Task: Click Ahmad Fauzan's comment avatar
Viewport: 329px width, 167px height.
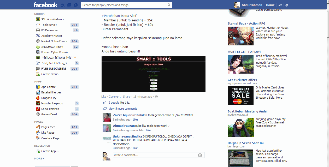Action: pos(107,128)
